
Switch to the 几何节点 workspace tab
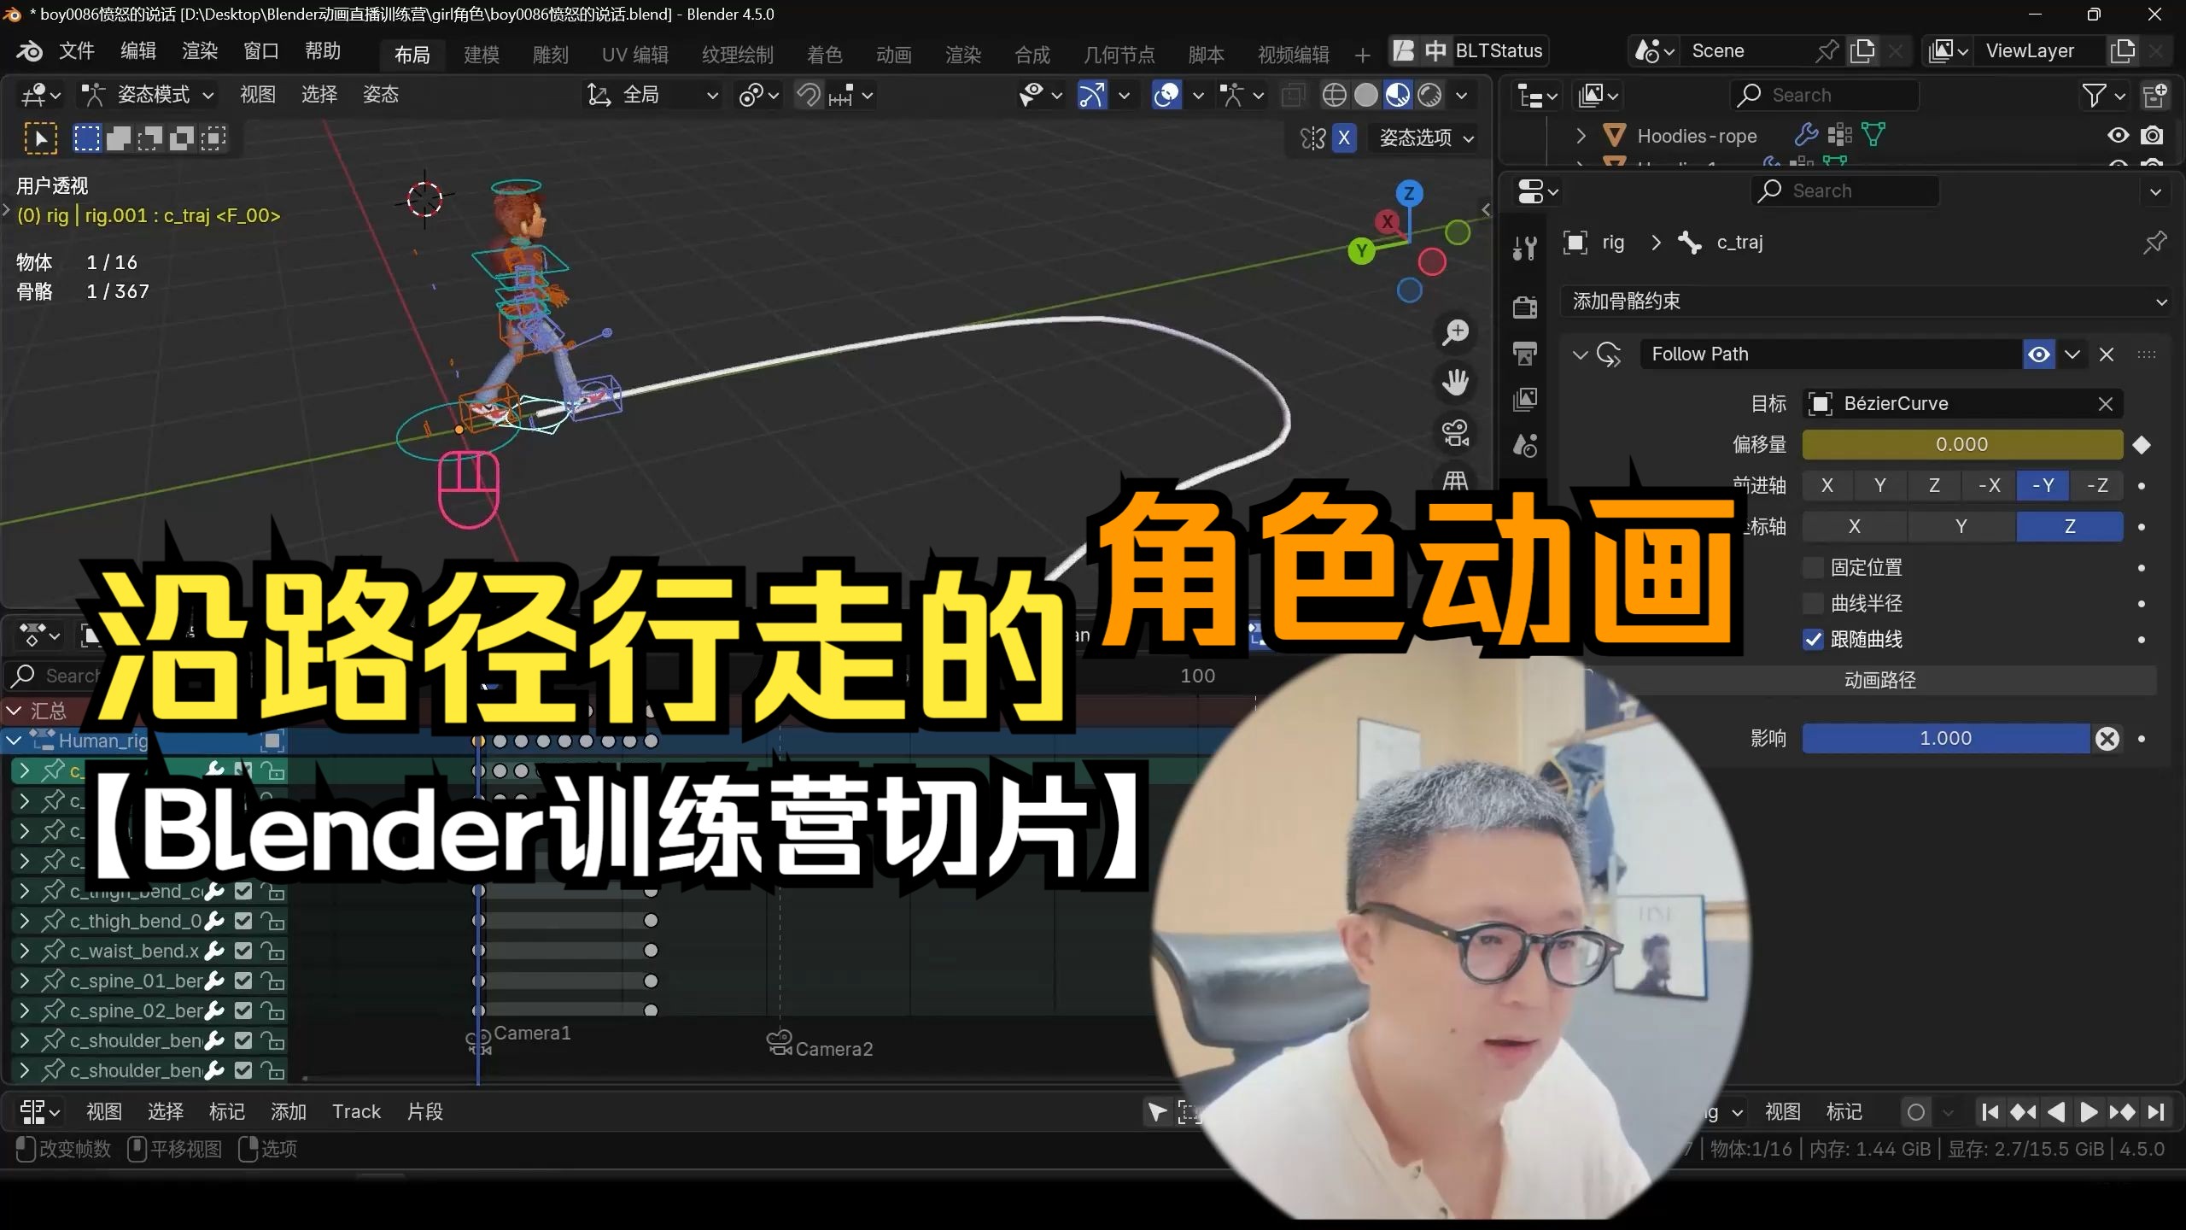pos(1119,55)
